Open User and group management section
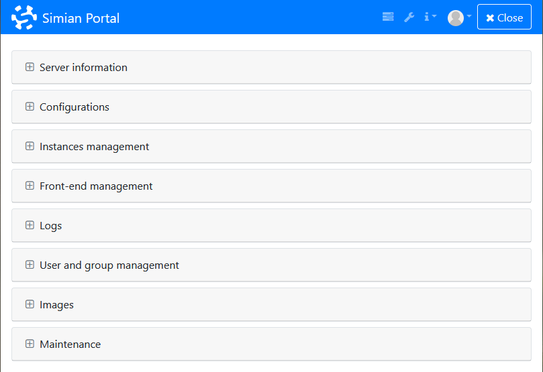The image size is (543, 372). 109,265
